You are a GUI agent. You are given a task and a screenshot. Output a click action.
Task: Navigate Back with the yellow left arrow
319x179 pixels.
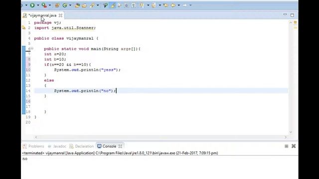tap(173, 5)
